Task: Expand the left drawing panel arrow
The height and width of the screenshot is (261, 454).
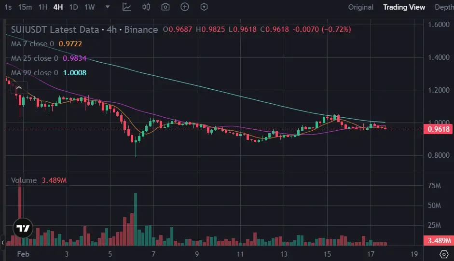Action: [x=2, y=243]
